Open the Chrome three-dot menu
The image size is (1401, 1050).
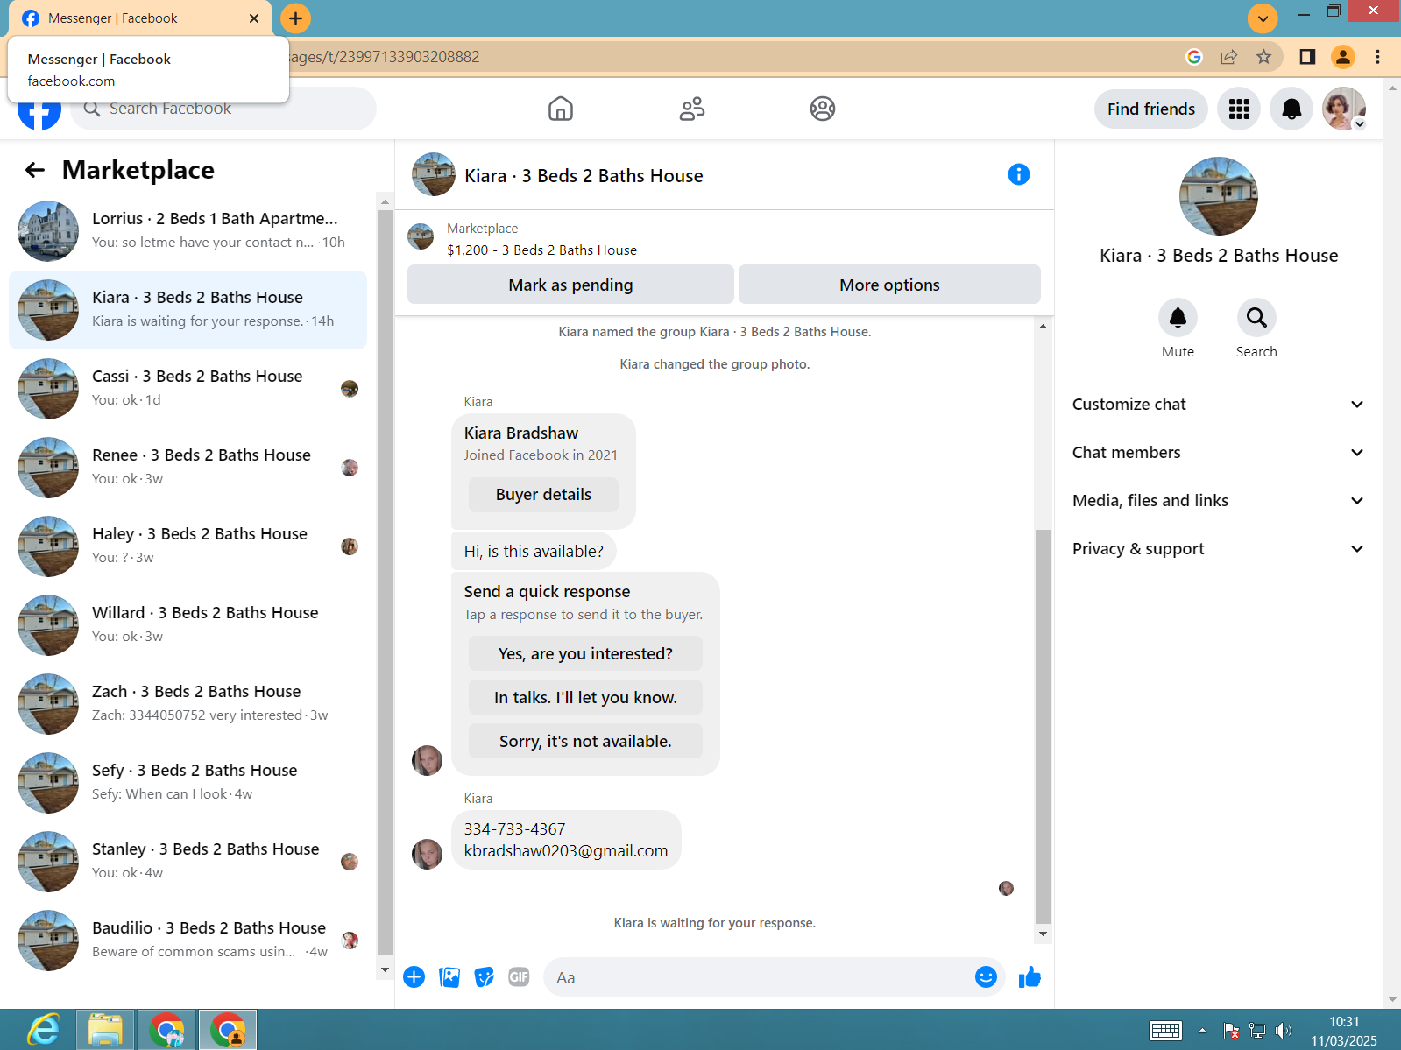click(x=1377, y=57)
